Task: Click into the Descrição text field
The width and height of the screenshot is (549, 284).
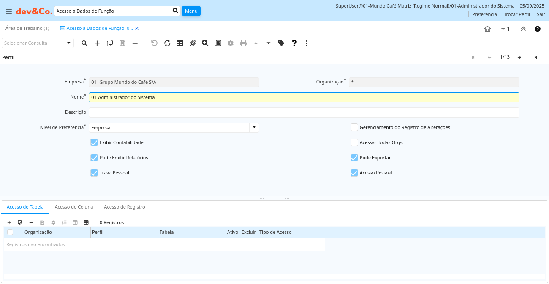Action: point(304,113)
